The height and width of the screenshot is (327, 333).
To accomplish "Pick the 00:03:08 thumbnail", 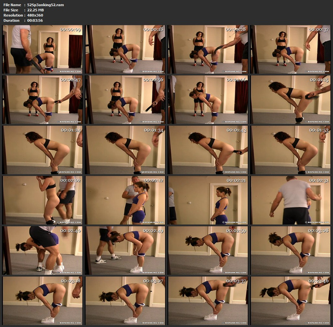I will (291, 251).
